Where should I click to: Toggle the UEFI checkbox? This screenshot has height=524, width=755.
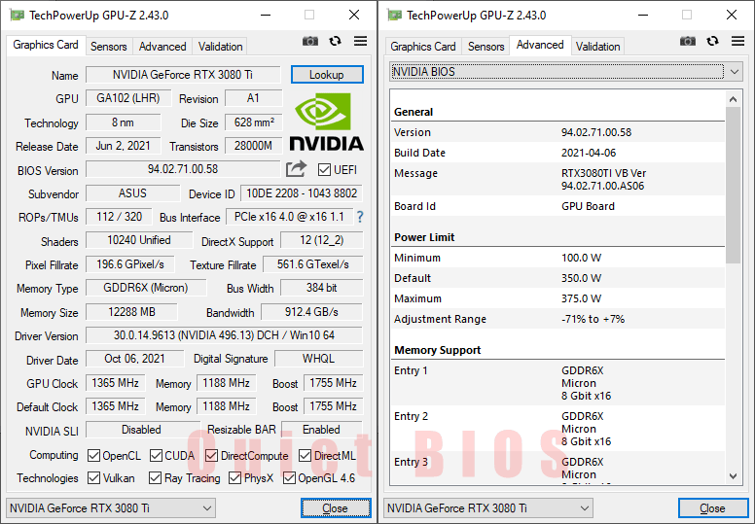(x=324, y=170)
